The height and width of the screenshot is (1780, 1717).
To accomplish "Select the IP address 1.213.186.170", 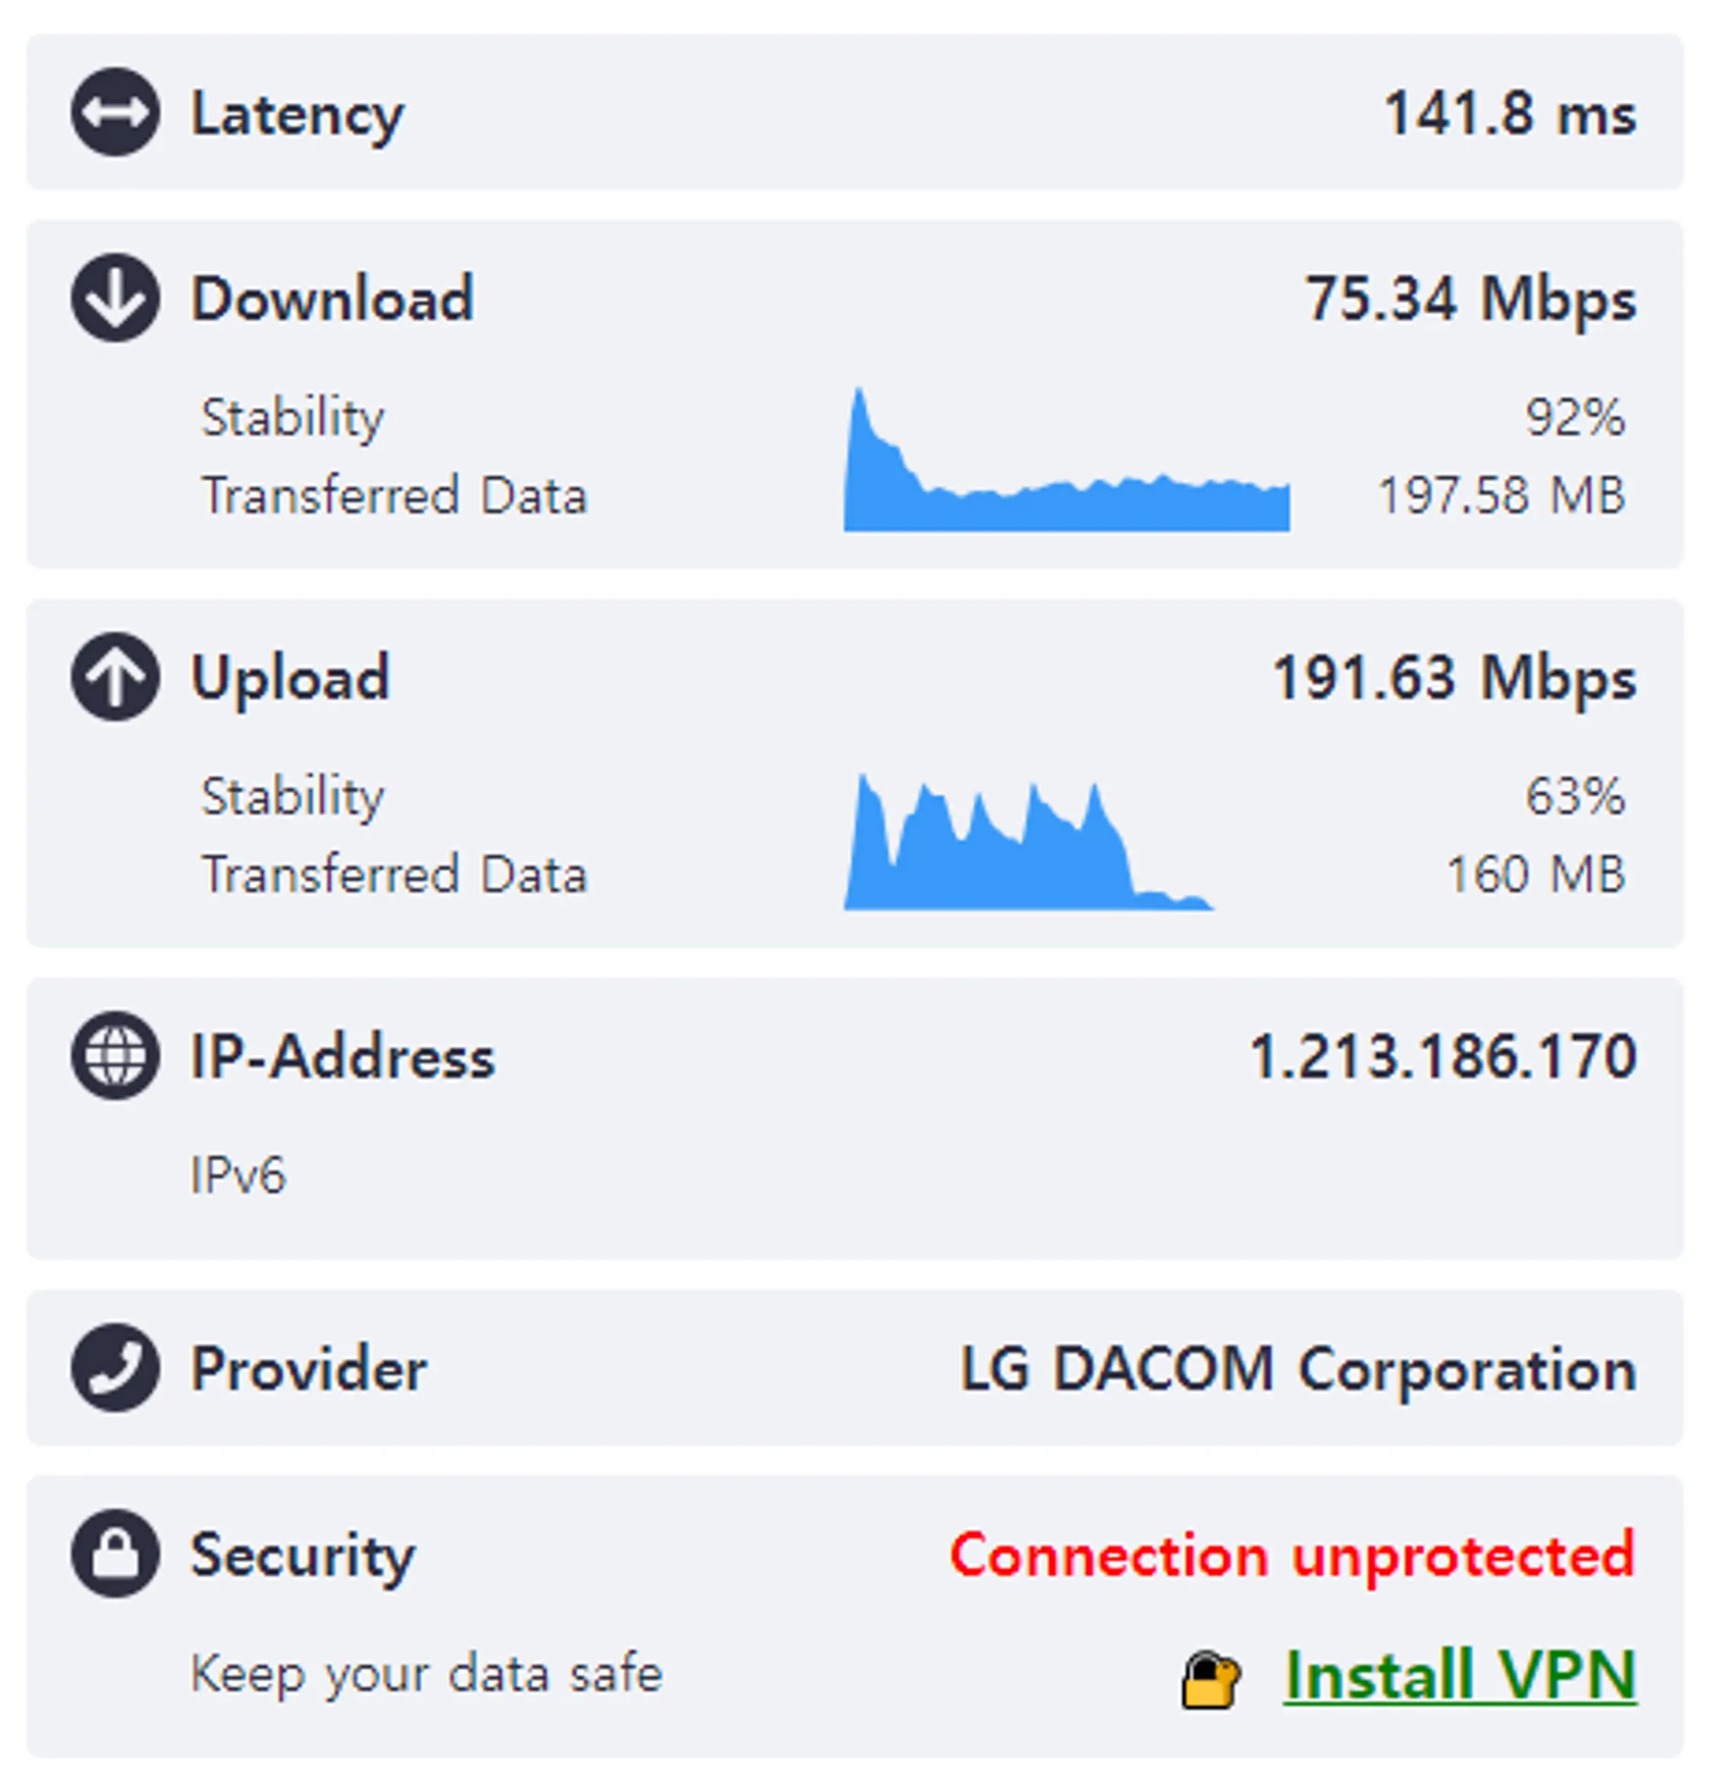I will click(1442, 1056).
